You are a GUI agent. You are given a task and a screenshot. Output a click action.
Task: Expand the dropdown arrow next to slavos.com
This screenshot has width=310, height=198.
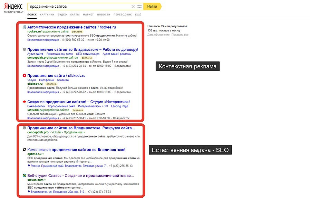click(x=45, y=180)
